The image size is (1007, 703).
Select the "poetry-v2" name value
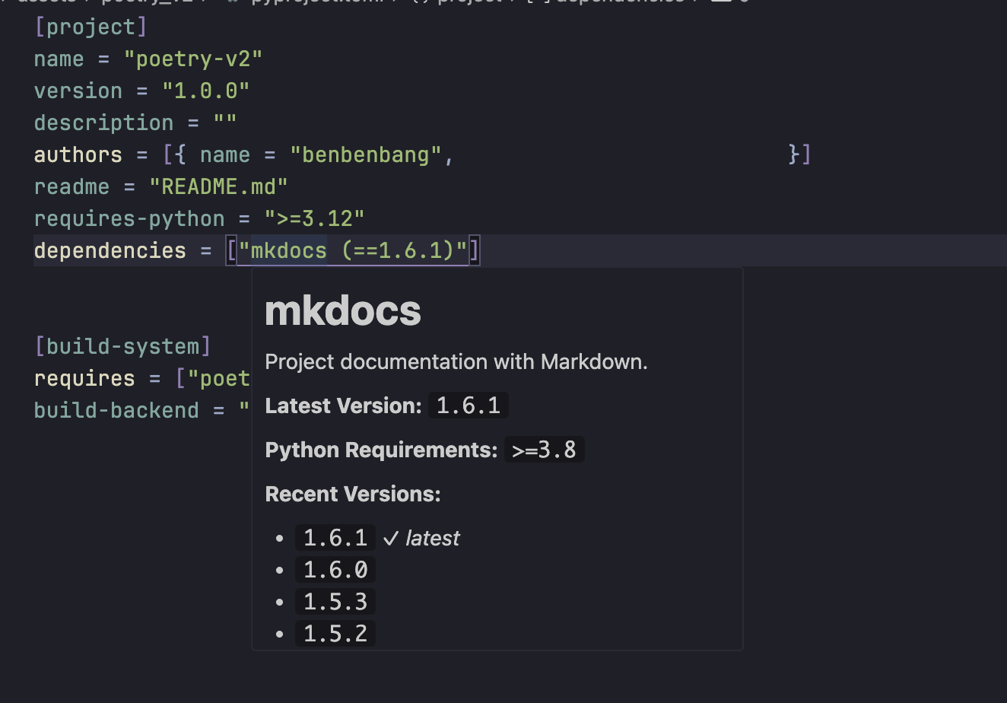click(193, 59)
